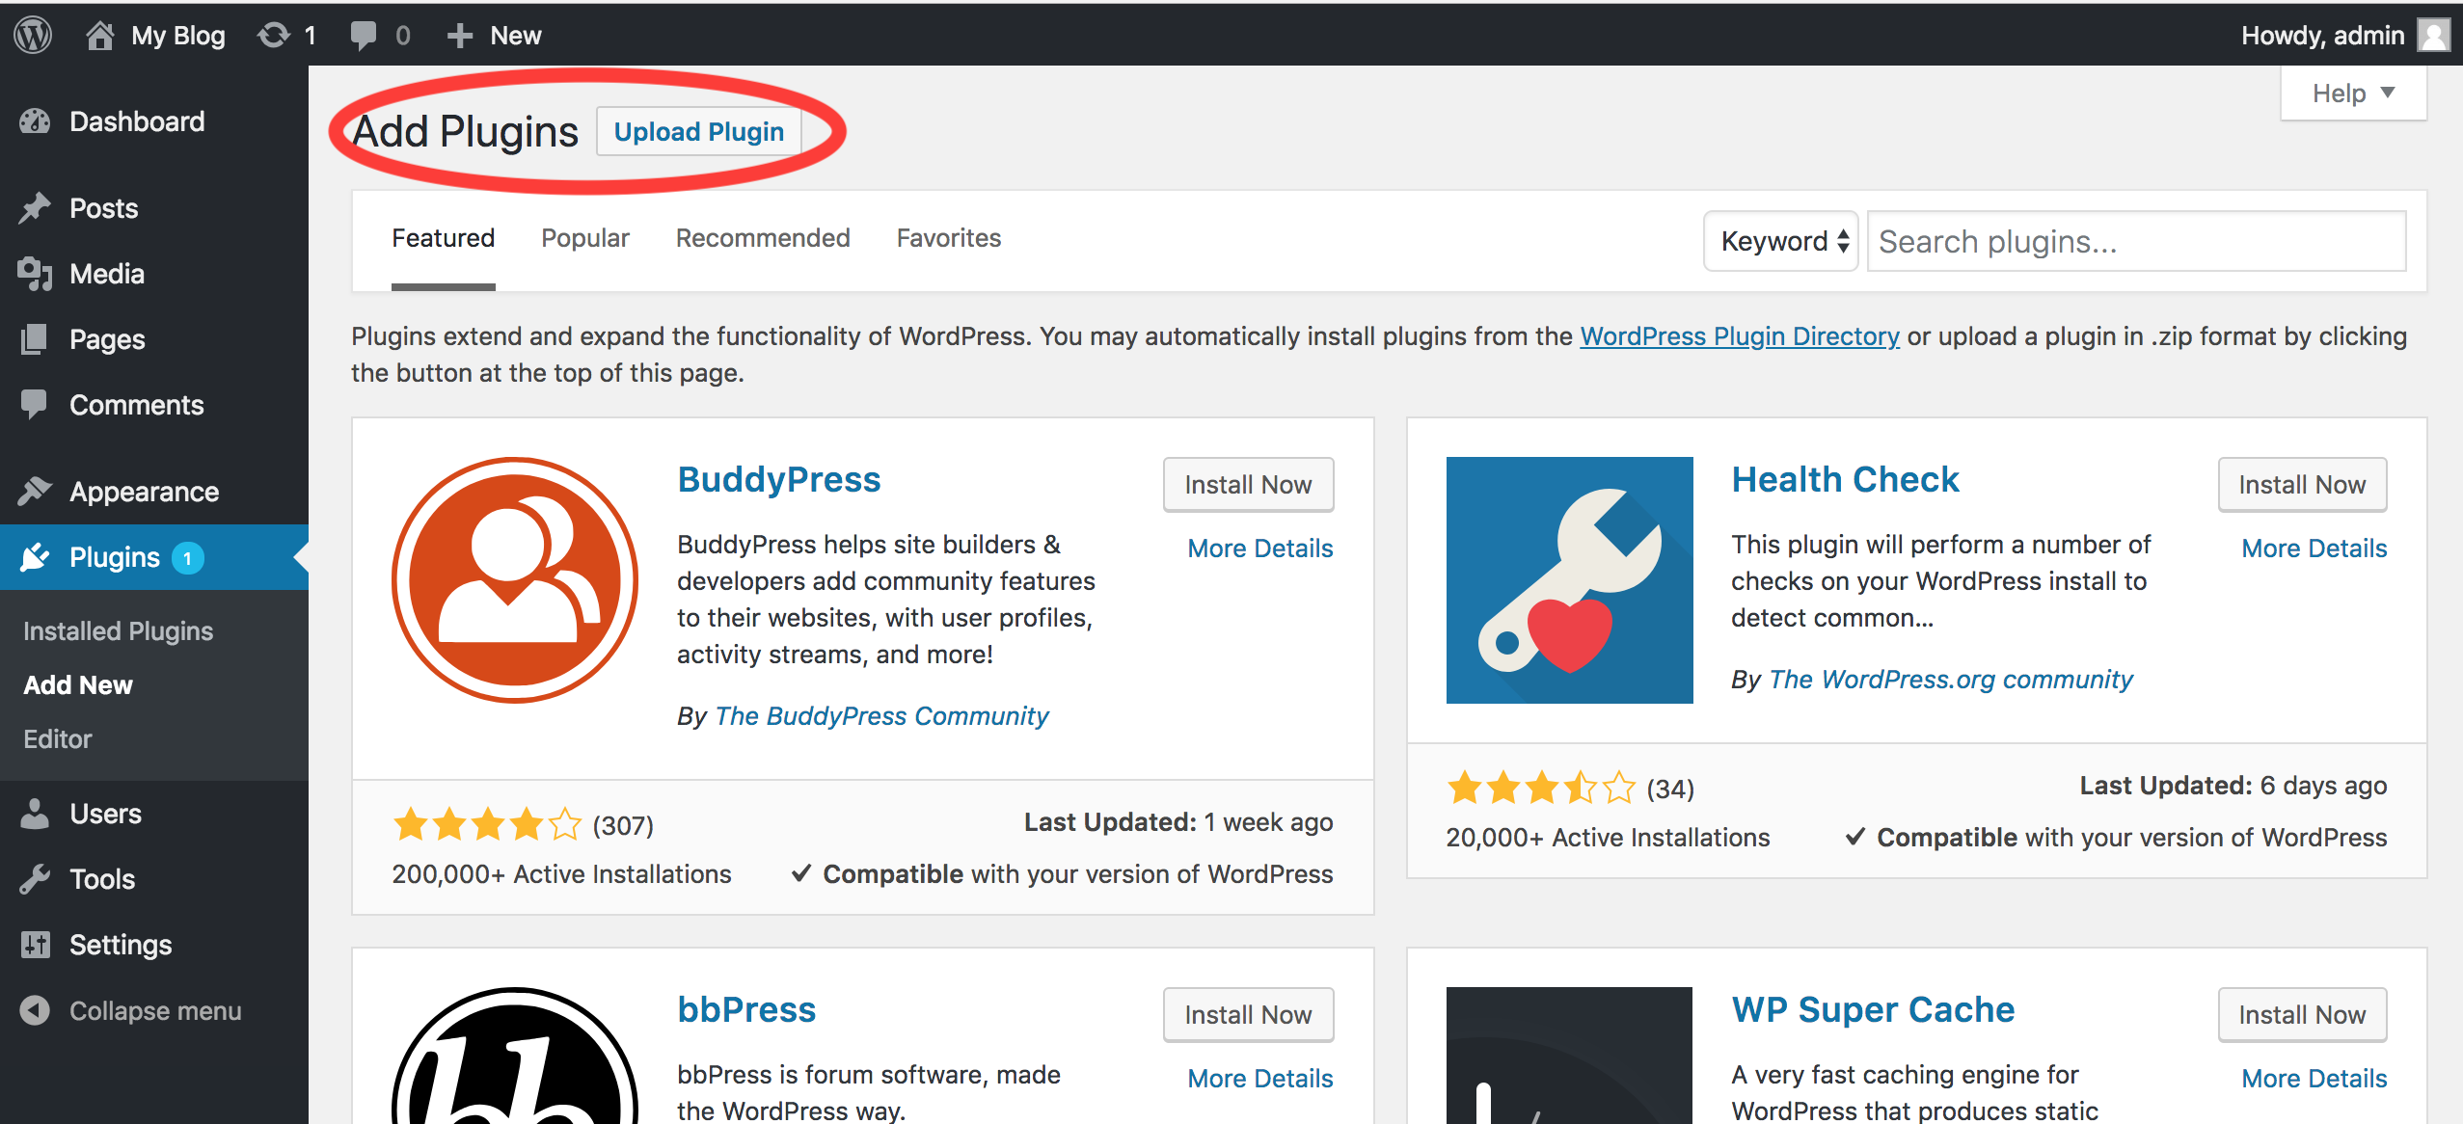Image resolution: width=2463 pixels, height=1124 pixels.
Task: View More Details for bbPress
Action: [x=1260, y=1079]
